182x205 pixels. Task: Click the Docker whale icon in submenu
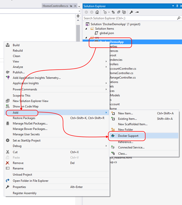point(113,136)
